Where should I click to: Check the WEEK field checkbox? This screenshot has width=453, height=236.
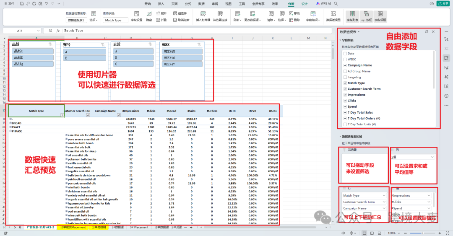click(345, 59)
